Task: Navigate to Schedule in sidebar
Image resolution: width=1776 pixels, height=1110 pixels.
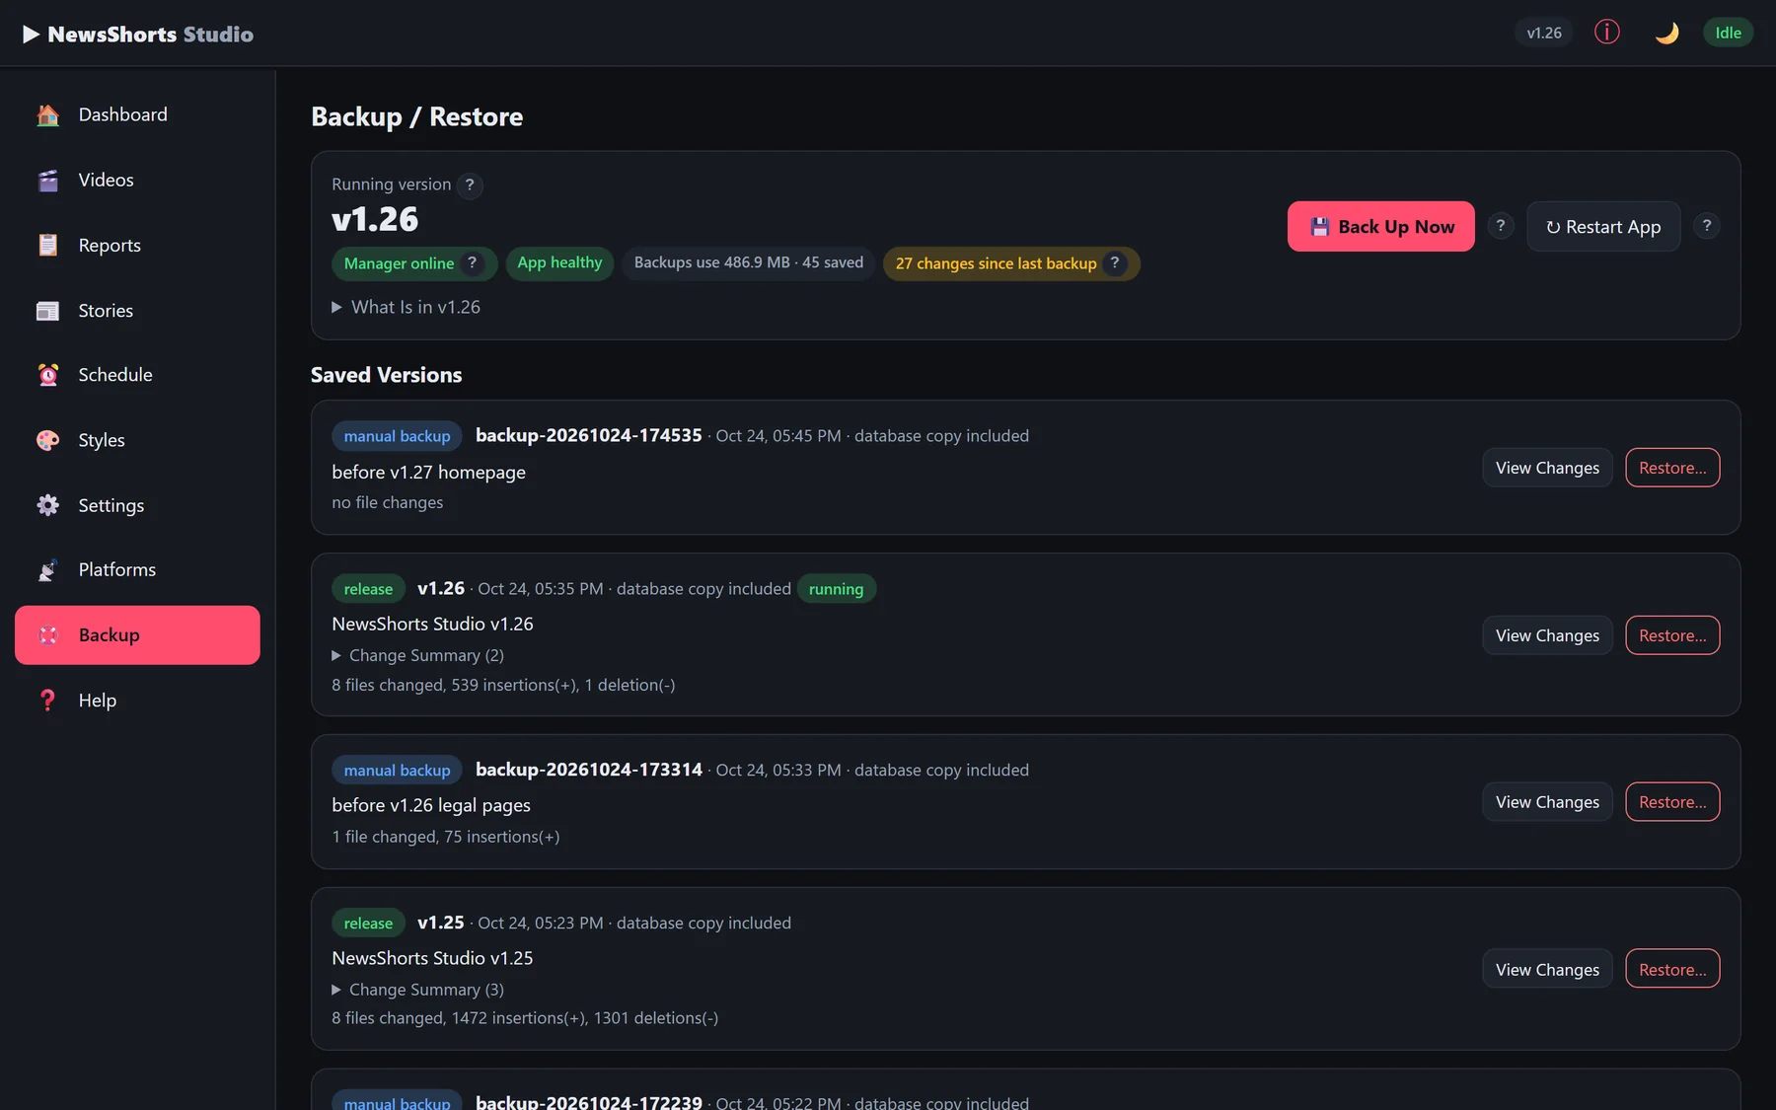Action: click(x=137, y=375)
